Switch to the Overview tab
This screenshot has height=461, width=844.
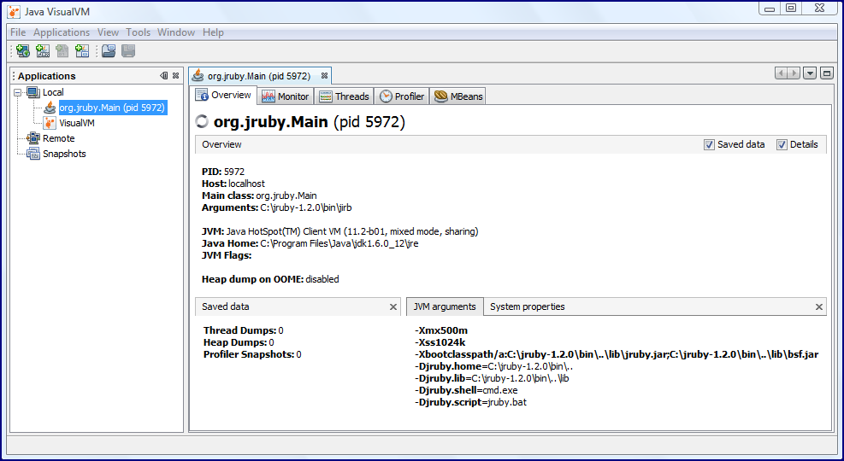coord(223,95)
